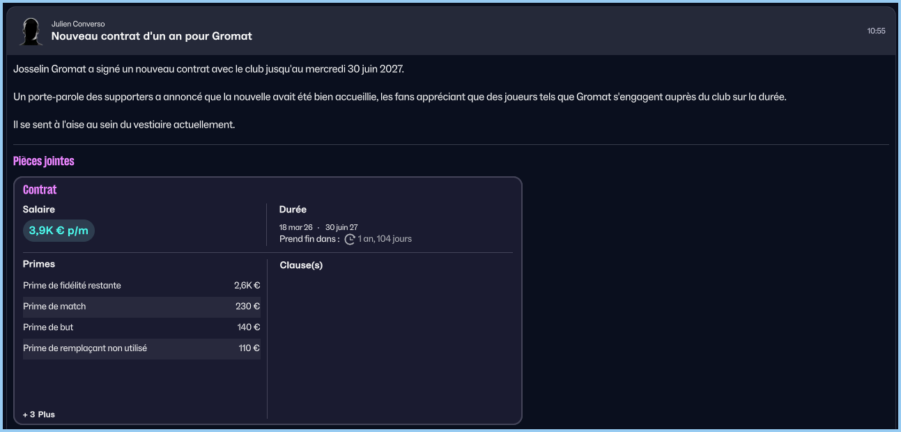
Task: Open the message title 'Nouveau contrat d'un an pour Gromat'
Action: [x=151, y=36]
